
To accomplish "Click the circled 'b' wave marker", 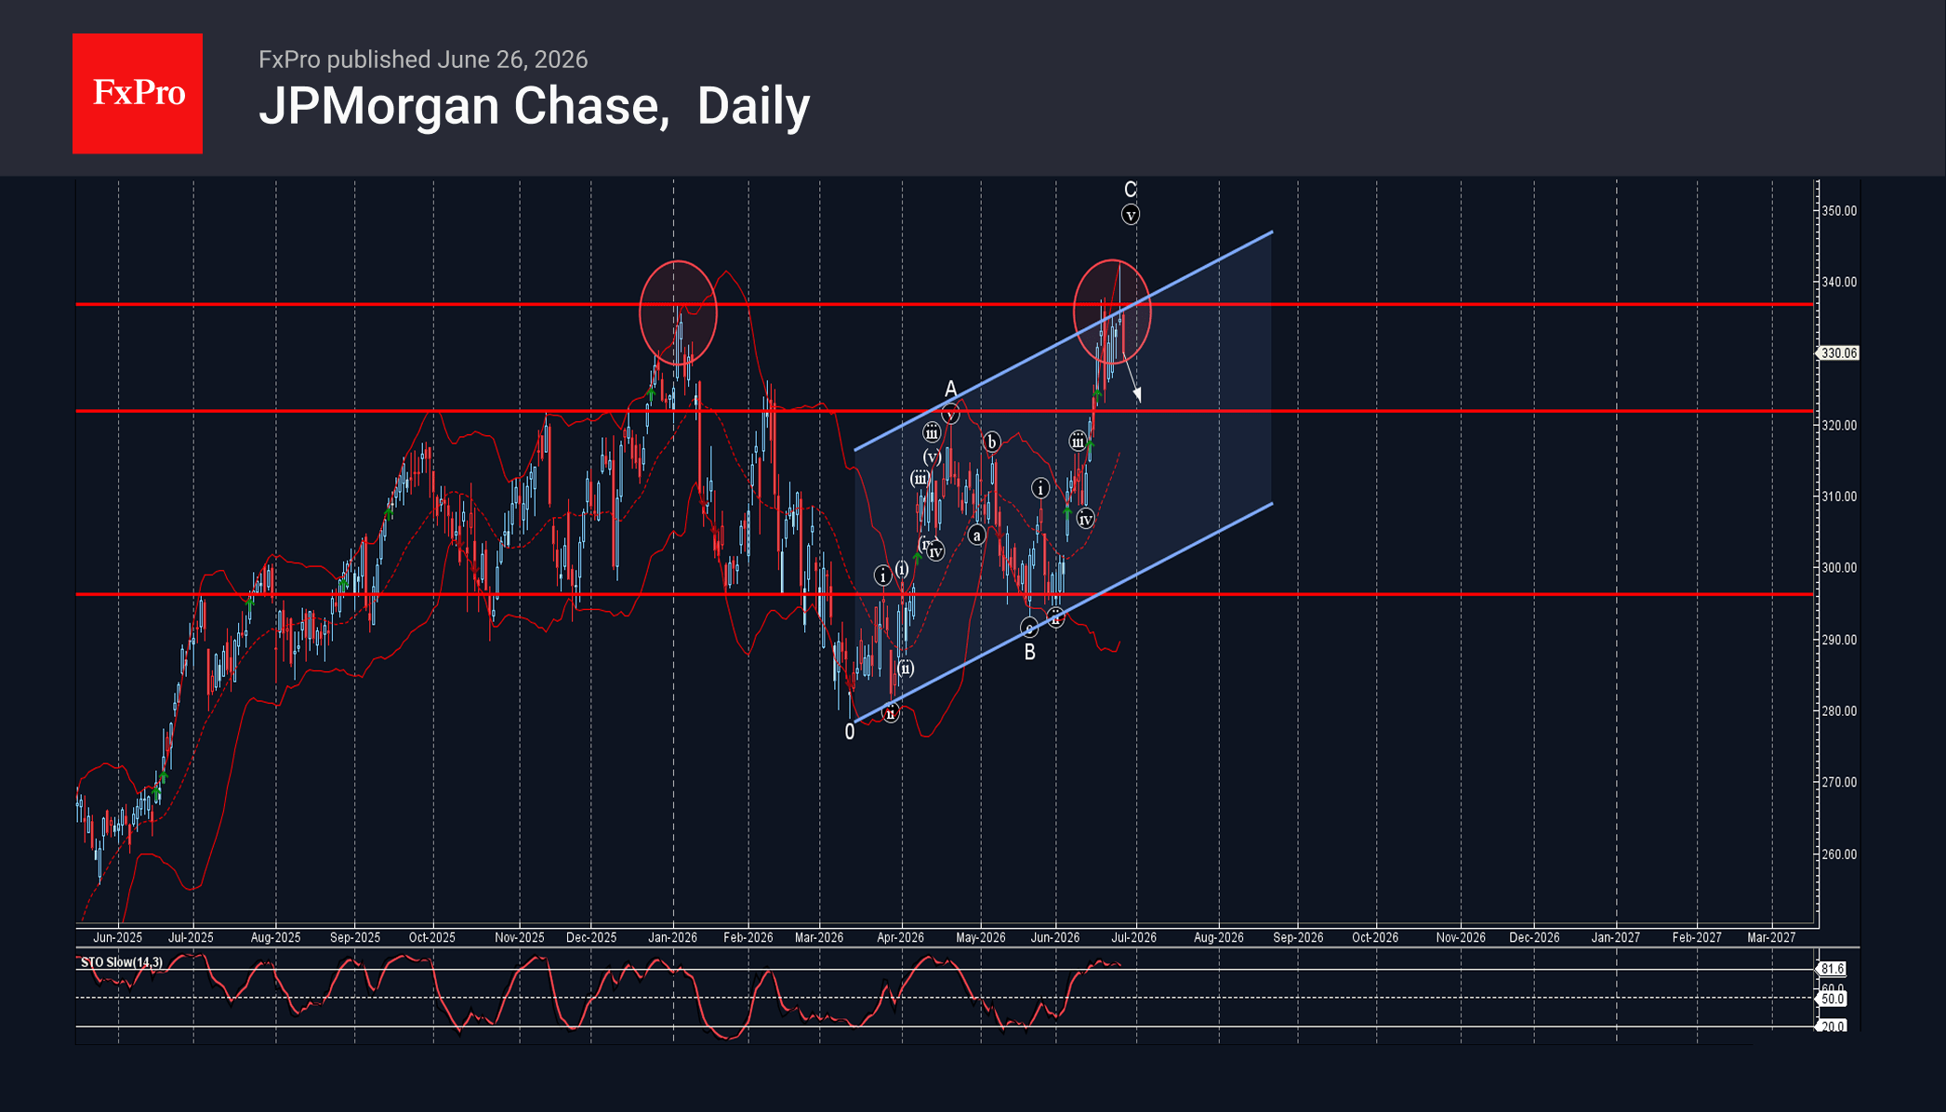I will [x=991, y=442].
